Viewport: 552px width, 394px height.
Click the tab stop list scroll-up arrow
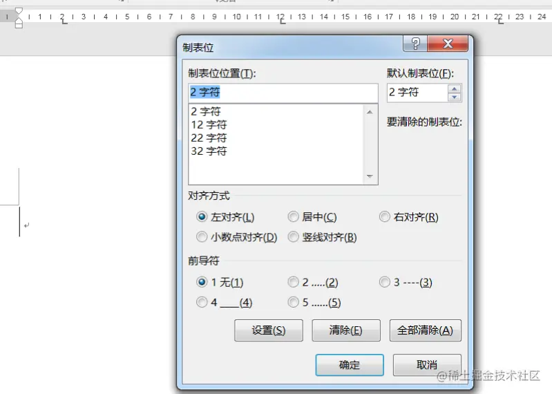click(x=370, y=112)
